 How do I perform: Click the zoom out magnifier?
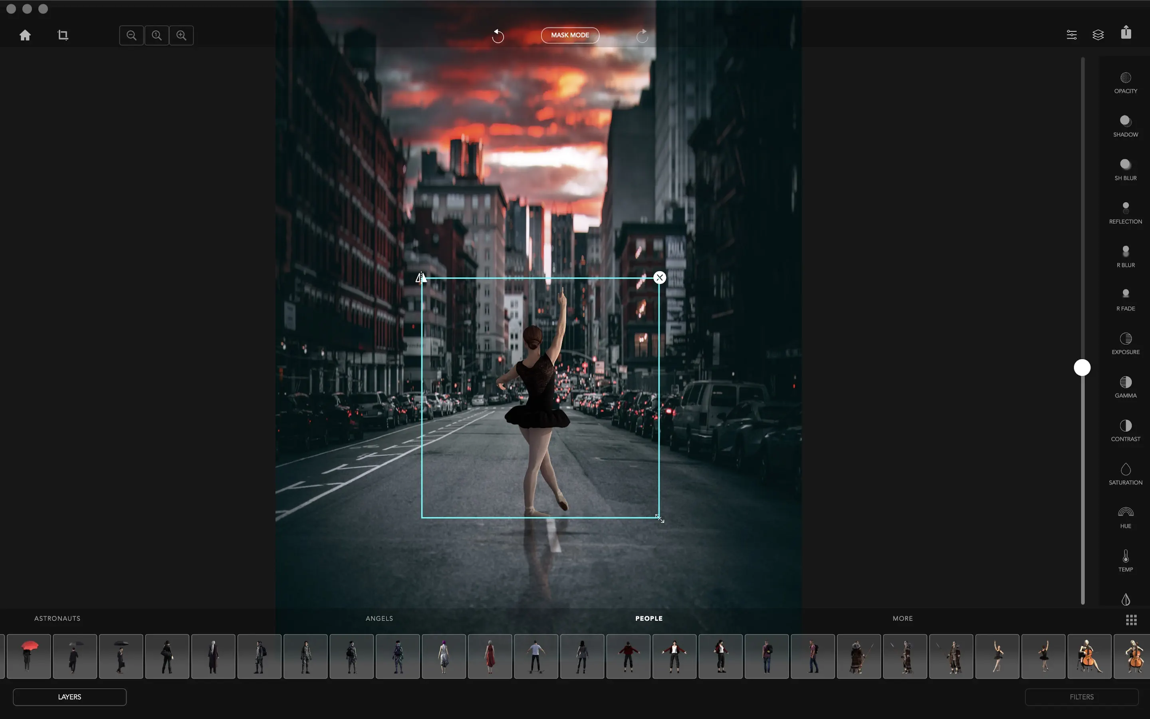click(x=132, y=35)
